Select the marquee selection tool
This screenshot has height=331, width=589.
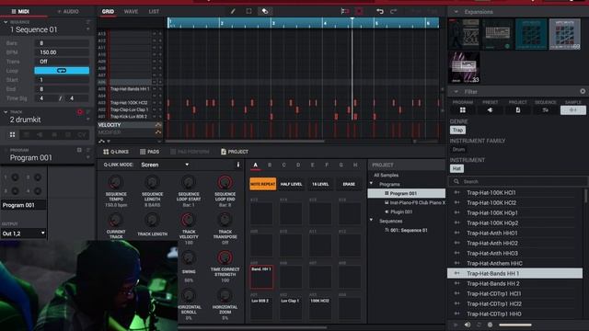pyautogui.click(x=248, y=11)
